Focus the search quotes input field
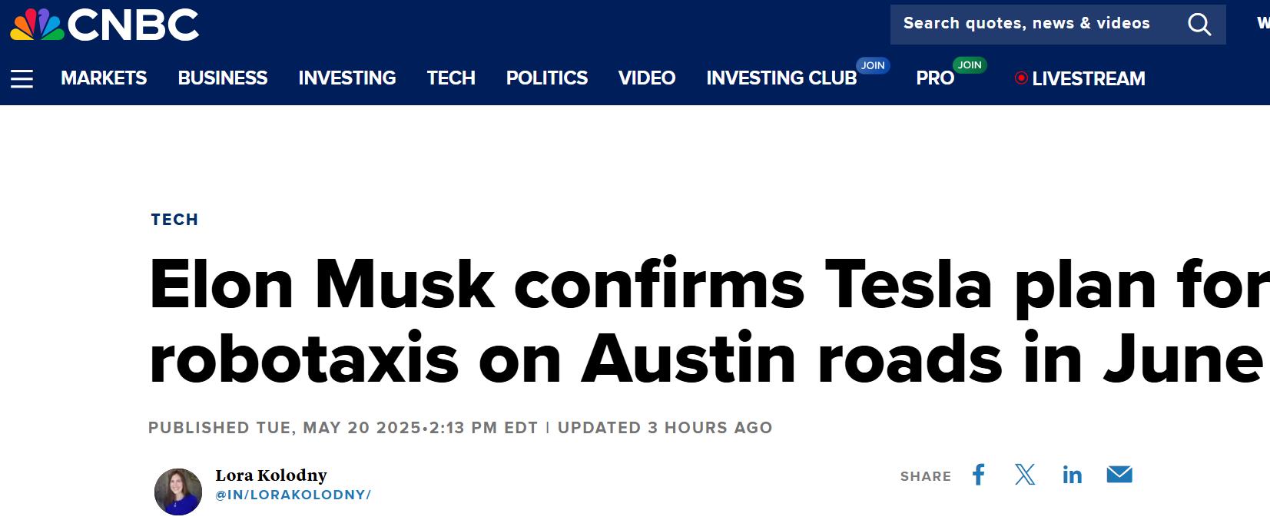This screenshot has width=1270, height=530. click(x=1030, y=24)
